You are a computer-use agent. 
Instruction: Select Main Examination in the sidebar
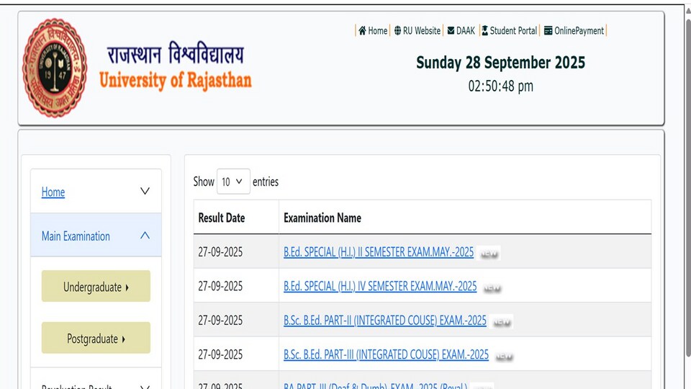(x=76, y=236)
